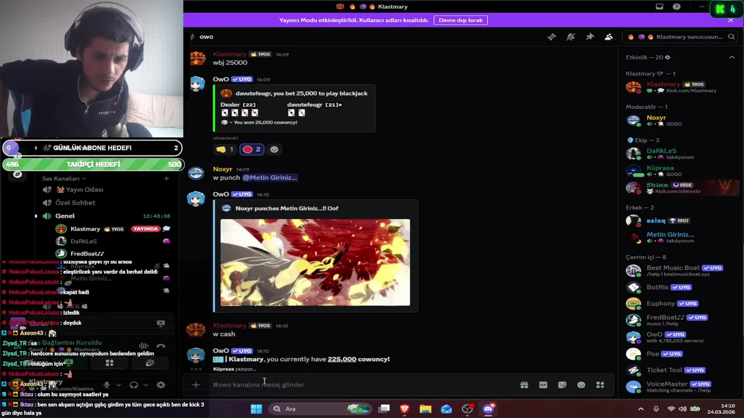Image resolution: width=744 pixels, height=418 pixels.
Task: Open BotRix bot in member list
Action: 681,287
